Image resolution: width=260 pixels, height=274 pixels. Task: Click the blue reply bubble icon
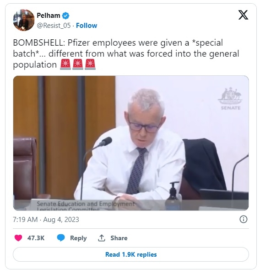click(x=61, y=238)
